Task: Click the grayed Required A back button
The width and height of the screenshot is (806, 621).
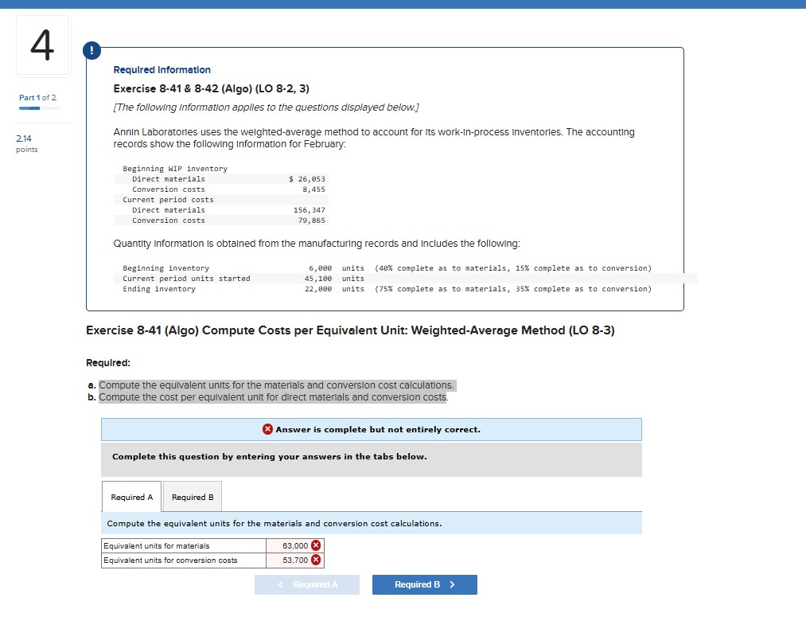Action: point(307,584)
